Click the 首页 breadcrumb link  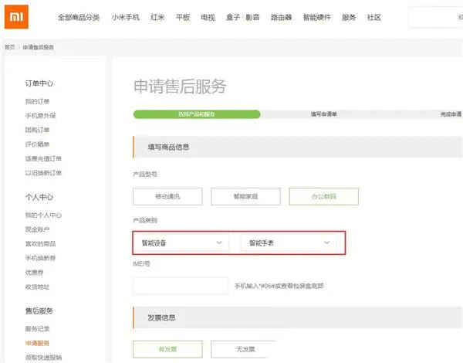(9, 47)
